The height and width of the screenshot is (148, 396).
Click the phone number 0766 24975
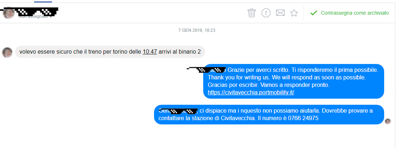(303, 118)
